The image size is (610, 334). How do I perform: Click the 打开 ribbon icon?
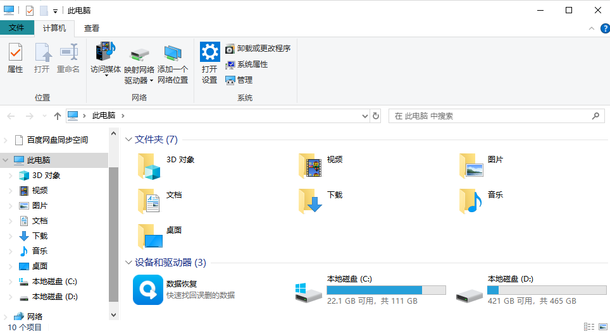click(x=42, y=52)
